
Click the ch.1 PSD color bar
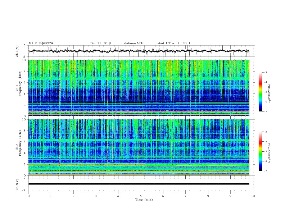point(260,92)
